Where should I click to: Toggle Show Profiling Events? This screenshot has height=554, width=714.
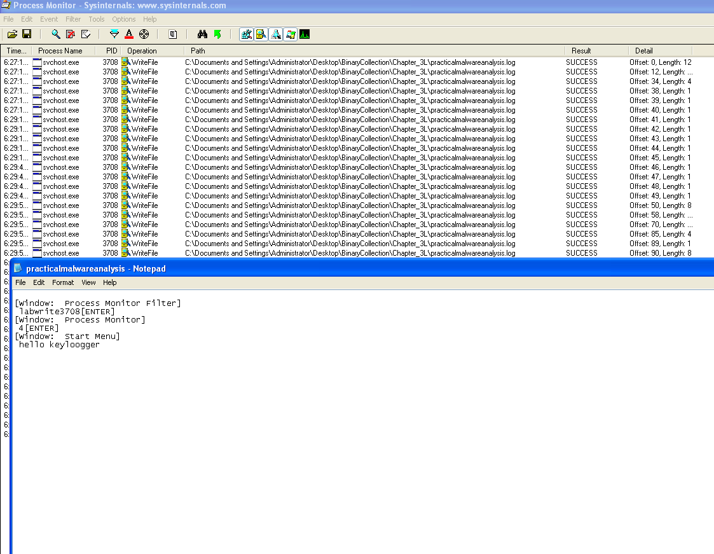coord(305,34)
